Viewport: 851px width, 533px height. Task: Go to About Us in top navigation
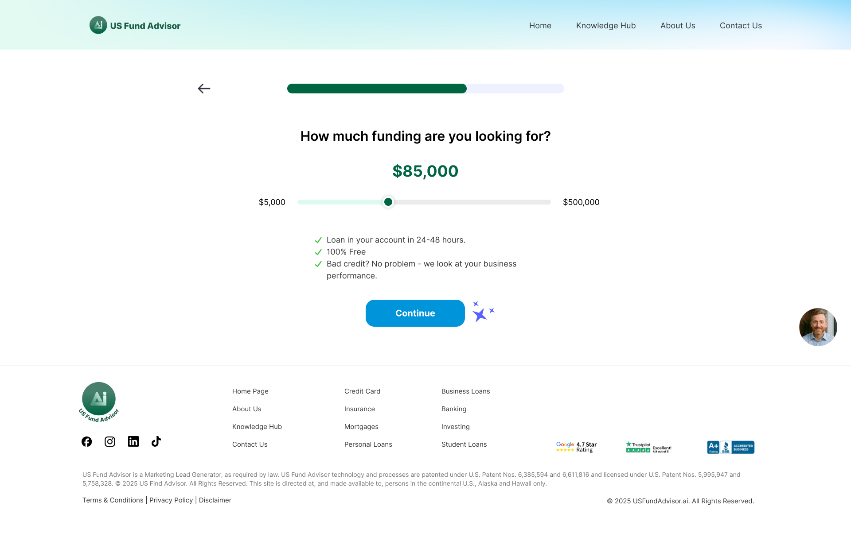(x=678, y=26)
